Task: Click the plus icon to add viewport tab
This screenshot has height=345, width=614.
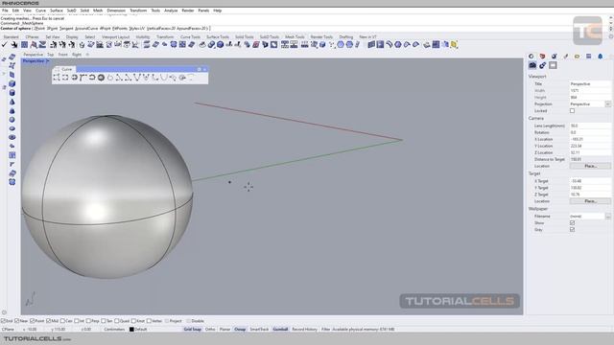Action: pyautogui.click(x=87, y=55)
